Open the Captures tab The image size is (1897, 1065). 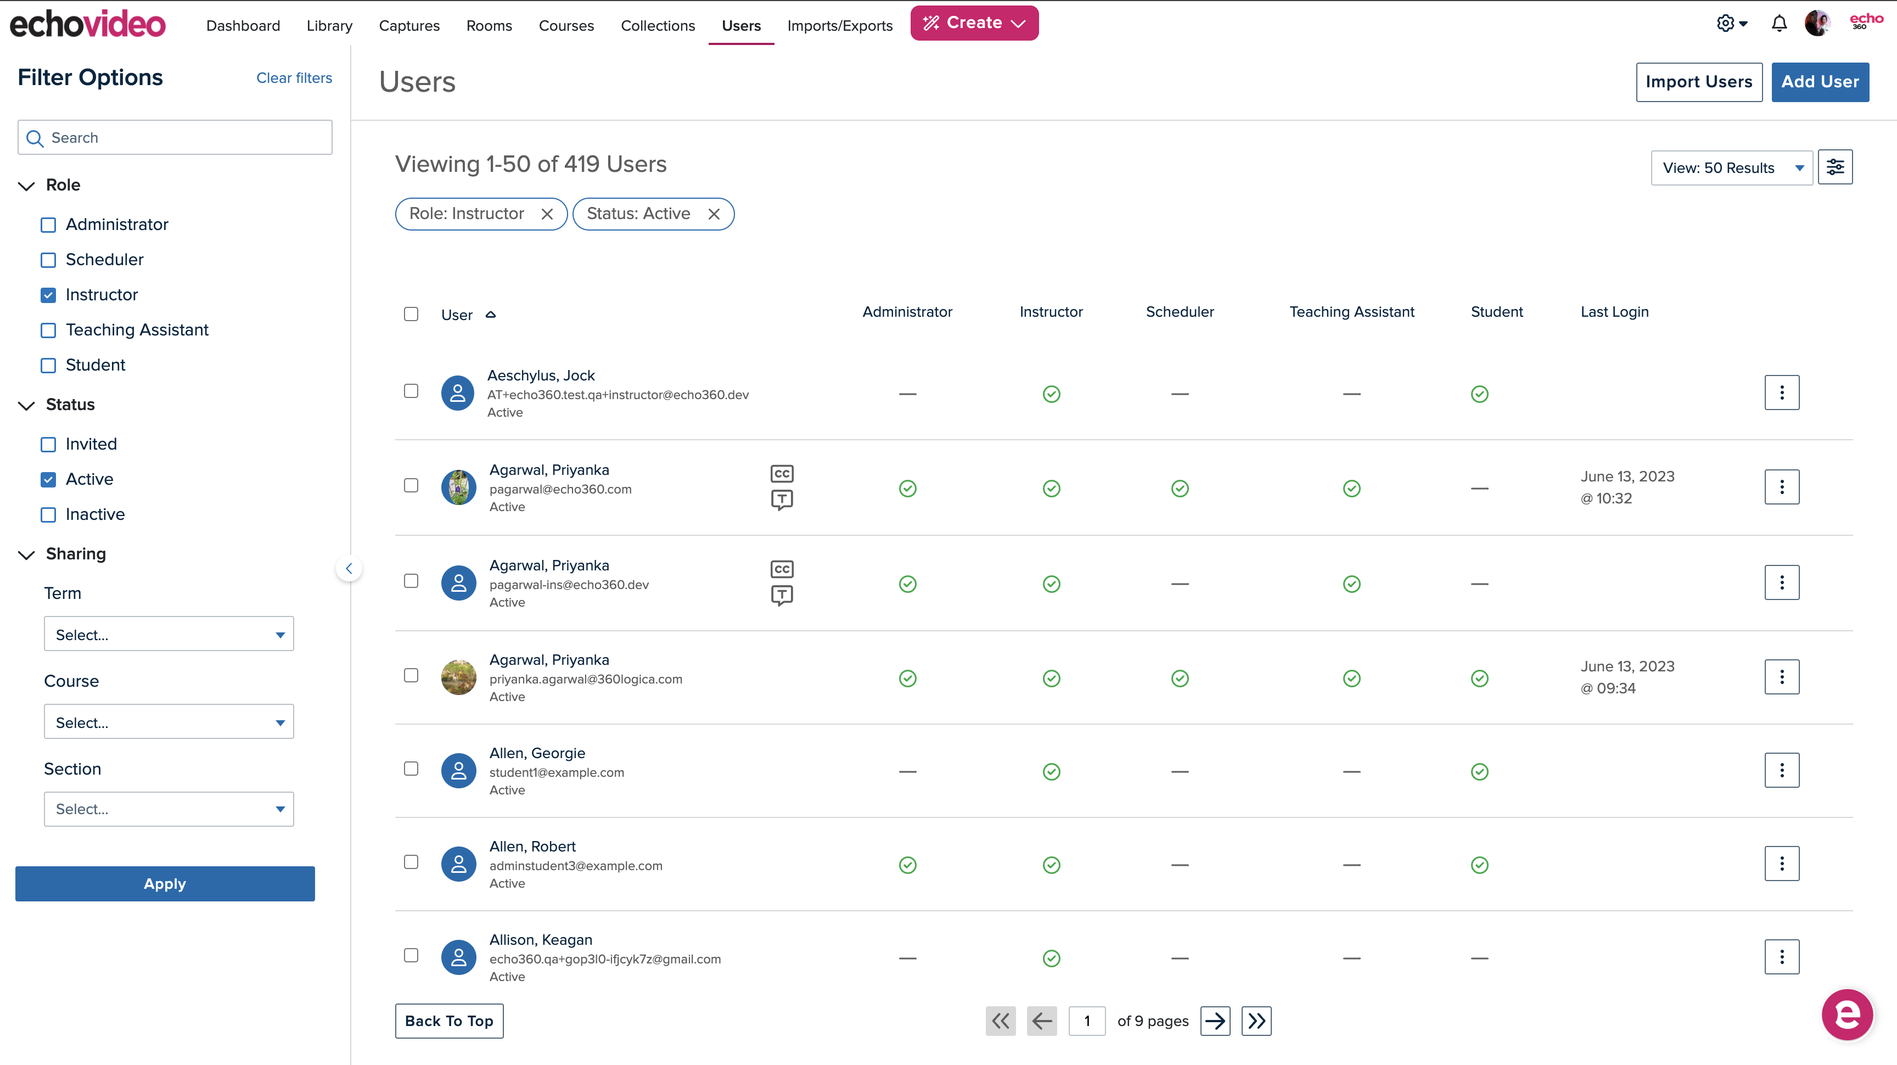[409, 26]
